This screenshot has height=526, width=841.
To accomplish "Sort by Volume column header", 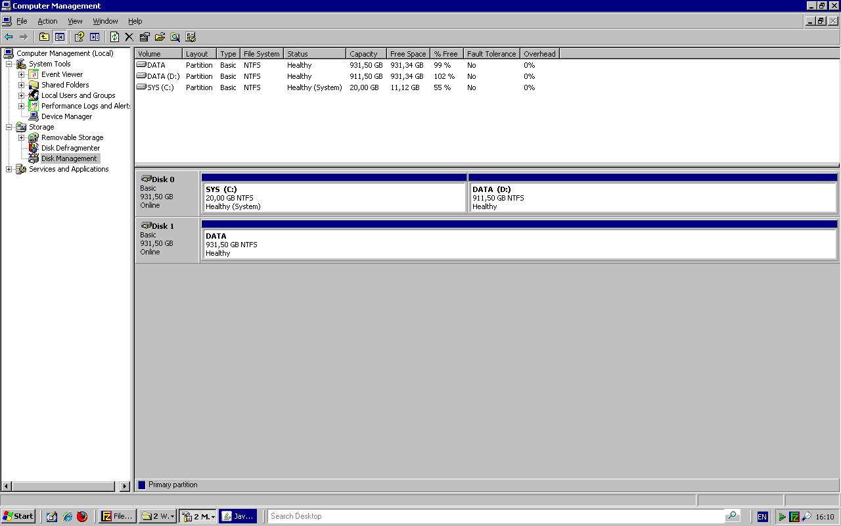I will [x=158, y=54].
